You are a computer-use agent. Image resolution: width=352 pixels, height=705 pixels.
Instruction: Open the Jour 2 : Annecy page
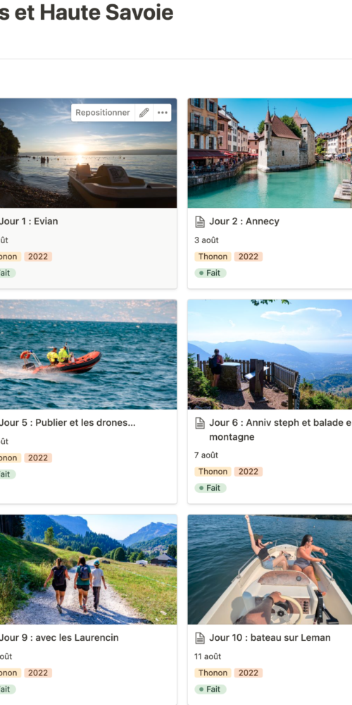[x=244, y=221]
